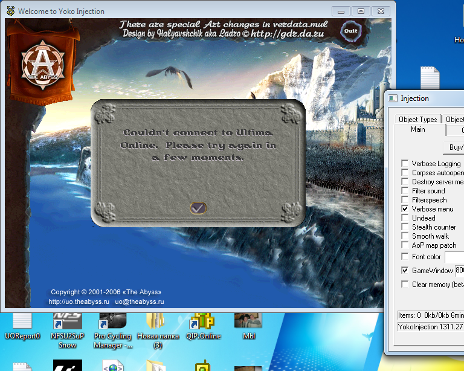464x371 pixels.
Task: Confirm the connection error with the checkmark button
Action: pos(198,208)
